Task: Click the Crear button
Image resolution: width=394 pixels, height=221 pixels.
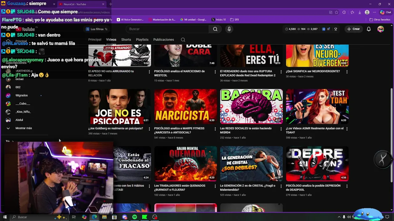Action: [x=353, y=29]
